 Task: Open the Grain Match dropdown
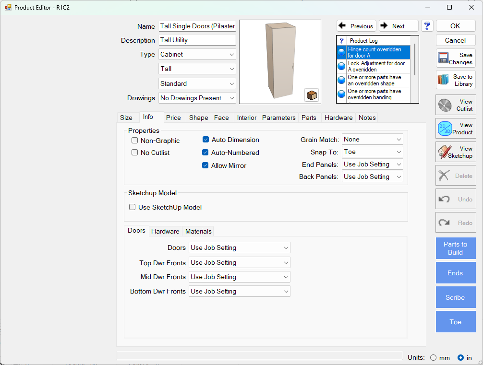pyautogui.click(x=372, y=139)
